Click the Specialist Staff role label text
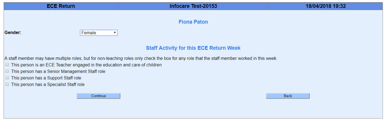The width and height of the screenshot is (384, 122). pos(48,85)
